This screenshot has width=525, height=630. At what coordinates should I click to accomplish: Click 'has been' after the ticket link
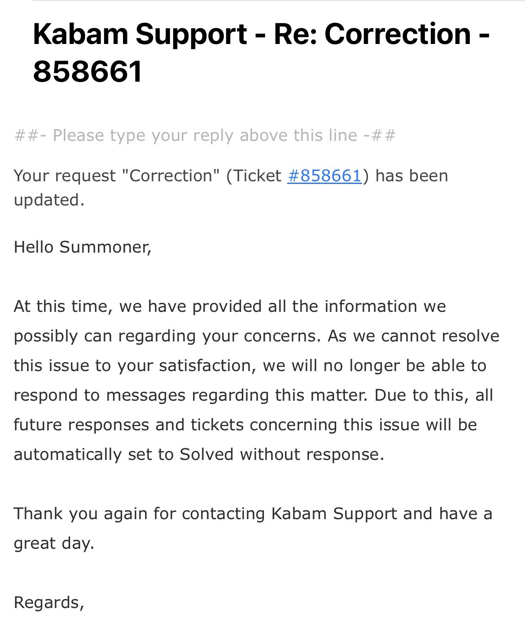(x=411, y=176)
